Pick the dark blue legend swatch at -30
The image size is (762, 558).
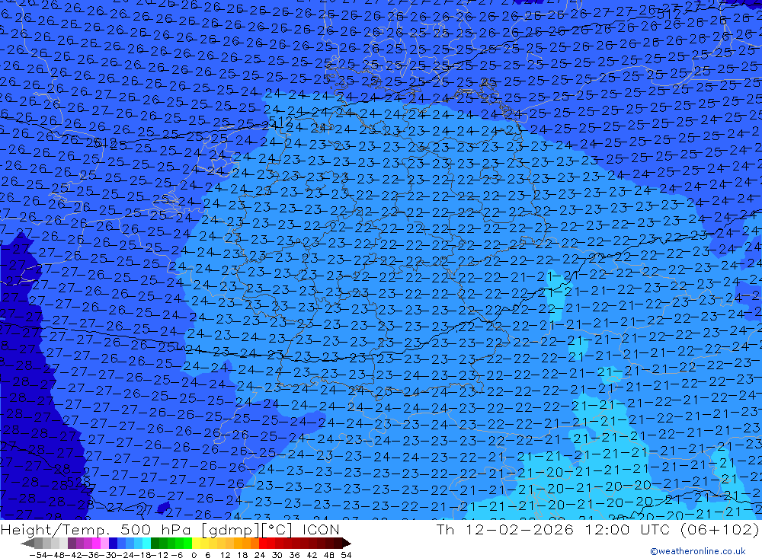point(113,543)
